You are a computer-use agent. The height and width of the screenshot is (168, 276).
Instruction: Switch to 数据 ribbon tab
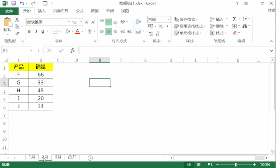[x=95, y=11]
